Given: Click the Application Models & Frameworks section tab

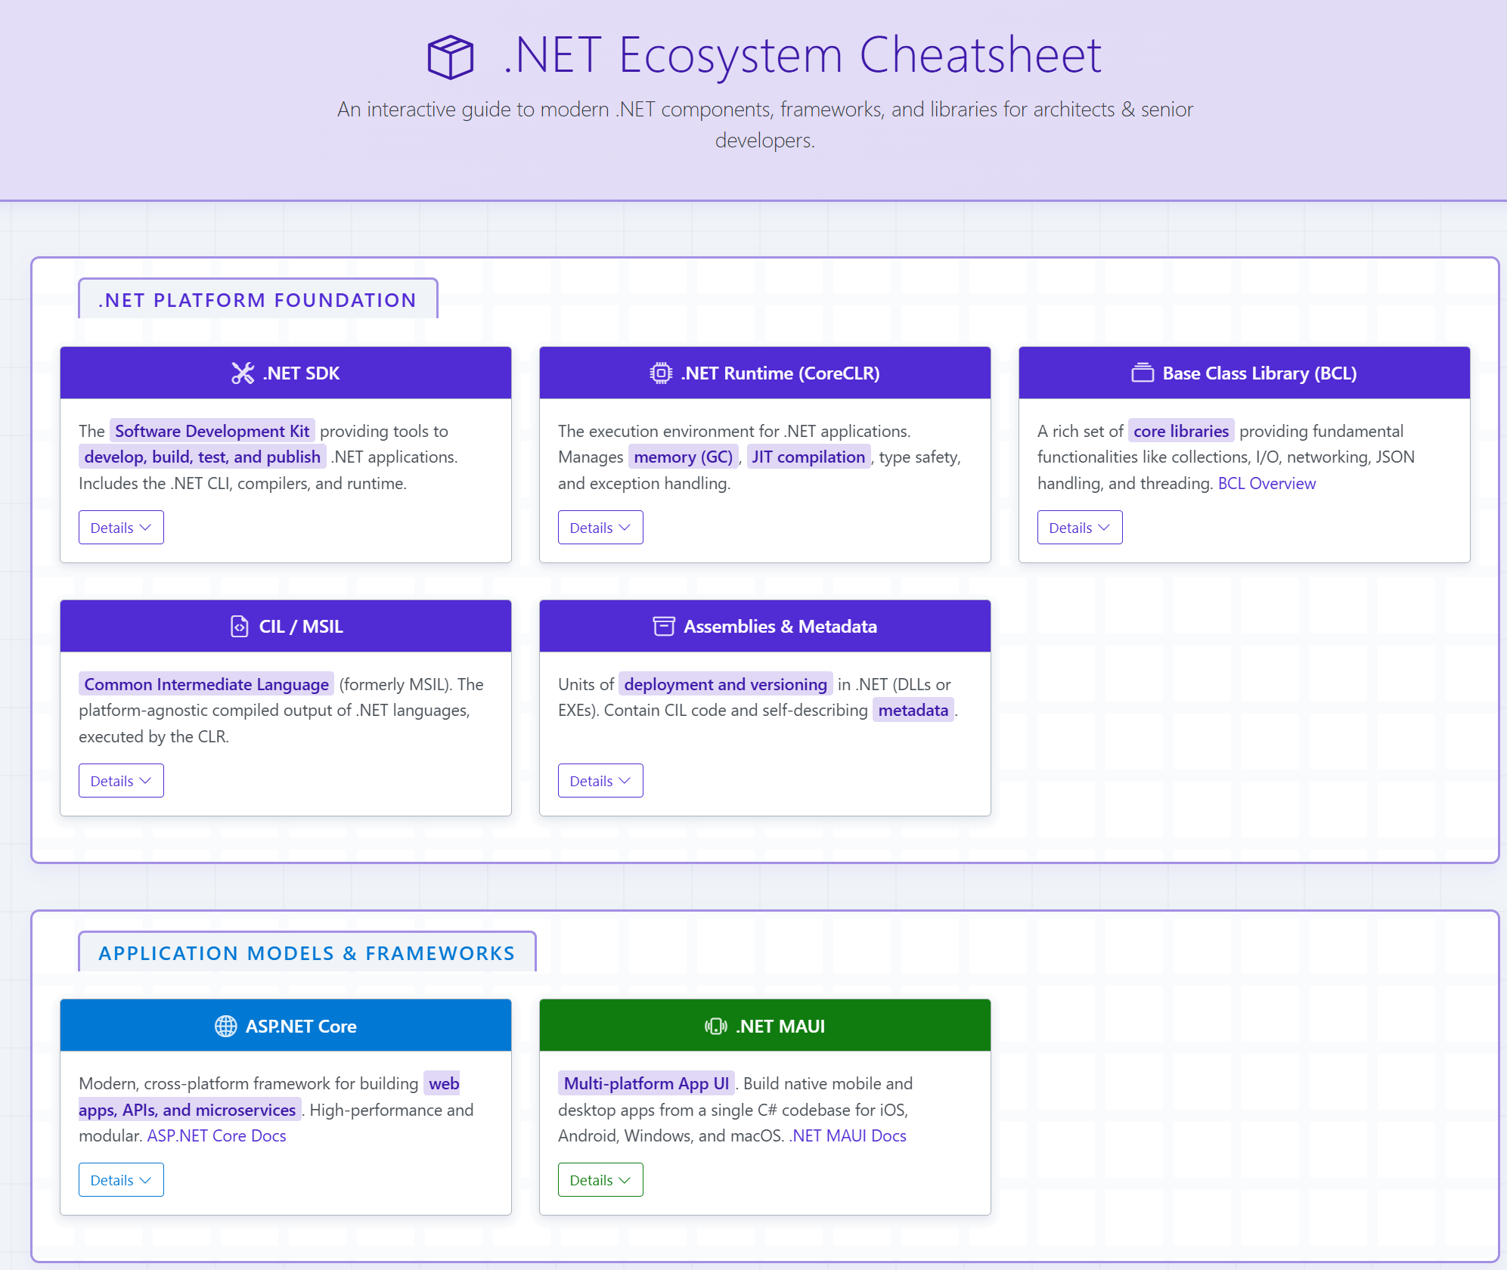Looking at the screenshot, I should [x=307, y=952].
